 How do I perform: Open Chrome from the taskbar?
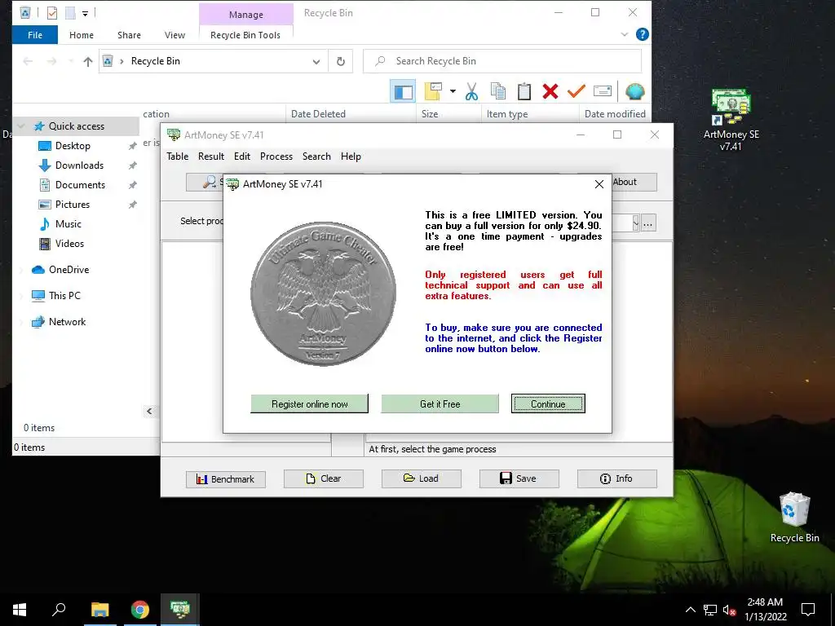[x=140, y=610]
